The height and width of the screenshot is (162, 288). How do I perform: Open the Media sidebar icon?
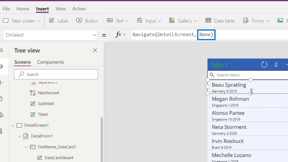[1, 115]
